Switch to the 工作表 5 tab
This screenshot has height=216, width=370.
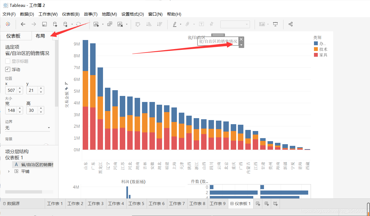pyautogui.click(x=136, y=204)
